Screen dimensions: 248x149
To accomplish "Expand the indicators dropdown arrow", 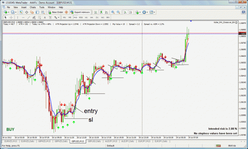I will click(140, 12).
